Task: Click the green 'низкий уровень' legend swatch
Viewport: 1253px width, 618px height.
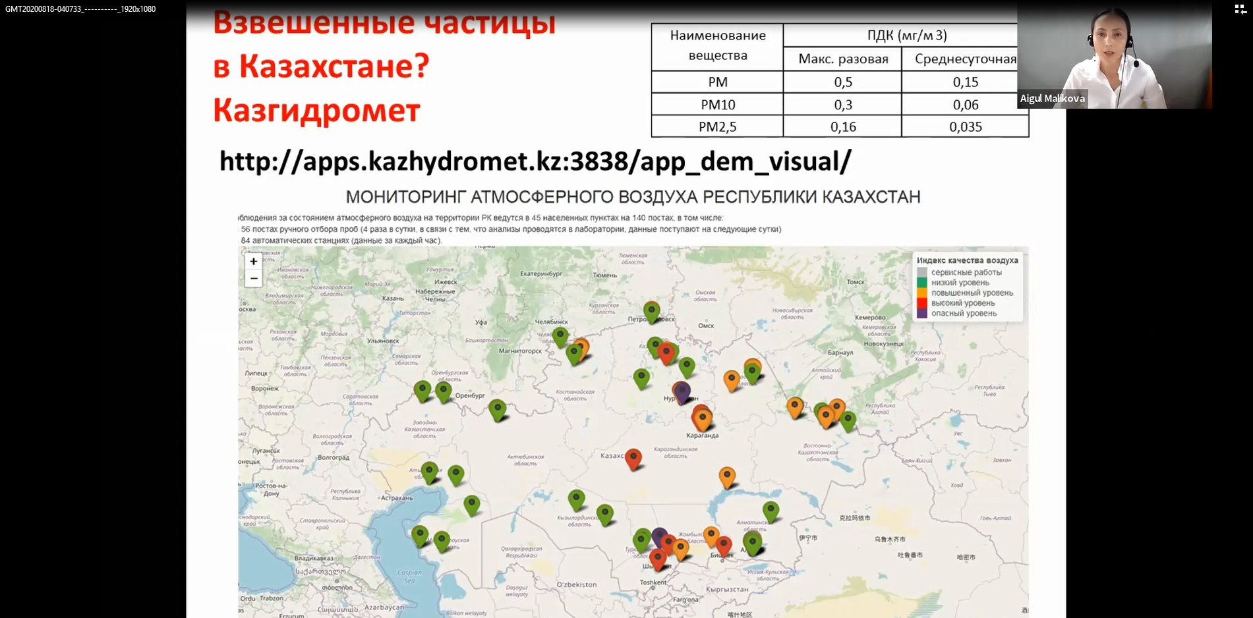Action: (x=921, y=283)
